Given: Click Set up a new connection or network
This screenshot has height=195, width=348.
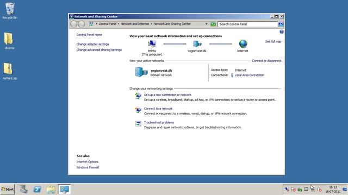Looking at the screenshot, I should click(x=167, y=95).
